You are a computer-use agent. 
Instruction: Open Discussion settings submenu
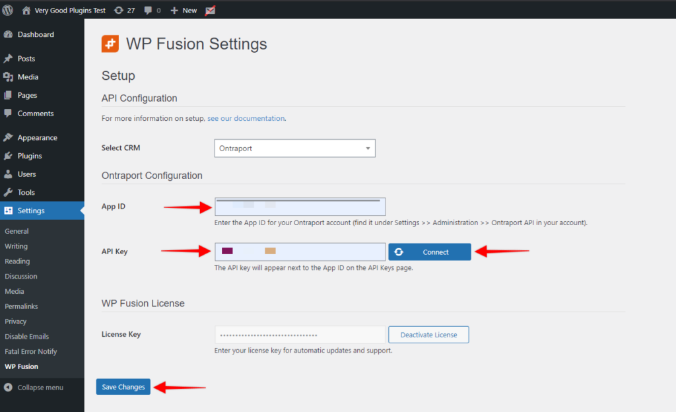[21, 276]
